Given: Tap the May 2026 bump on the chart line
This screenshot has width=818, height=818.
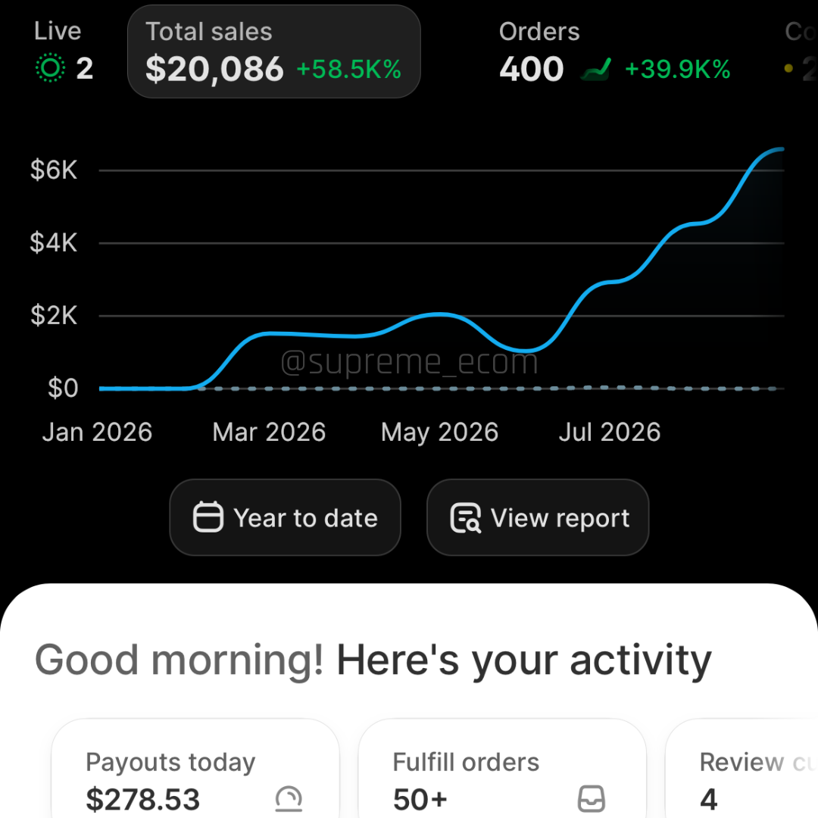Looking at the screenshot, I should coord(439,314).
